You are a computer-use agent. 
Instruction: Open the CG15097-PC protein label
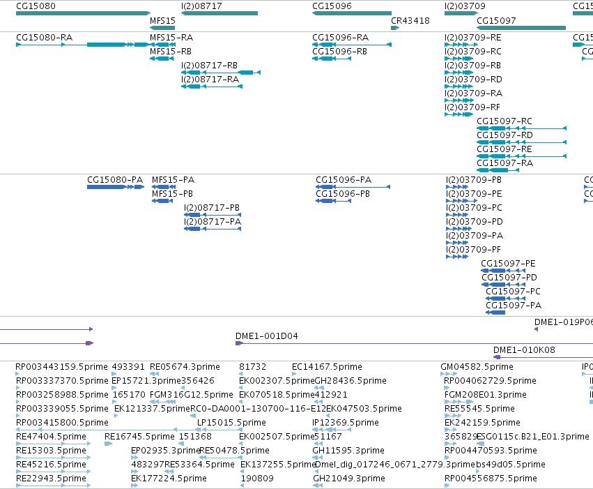pos(513,292)
